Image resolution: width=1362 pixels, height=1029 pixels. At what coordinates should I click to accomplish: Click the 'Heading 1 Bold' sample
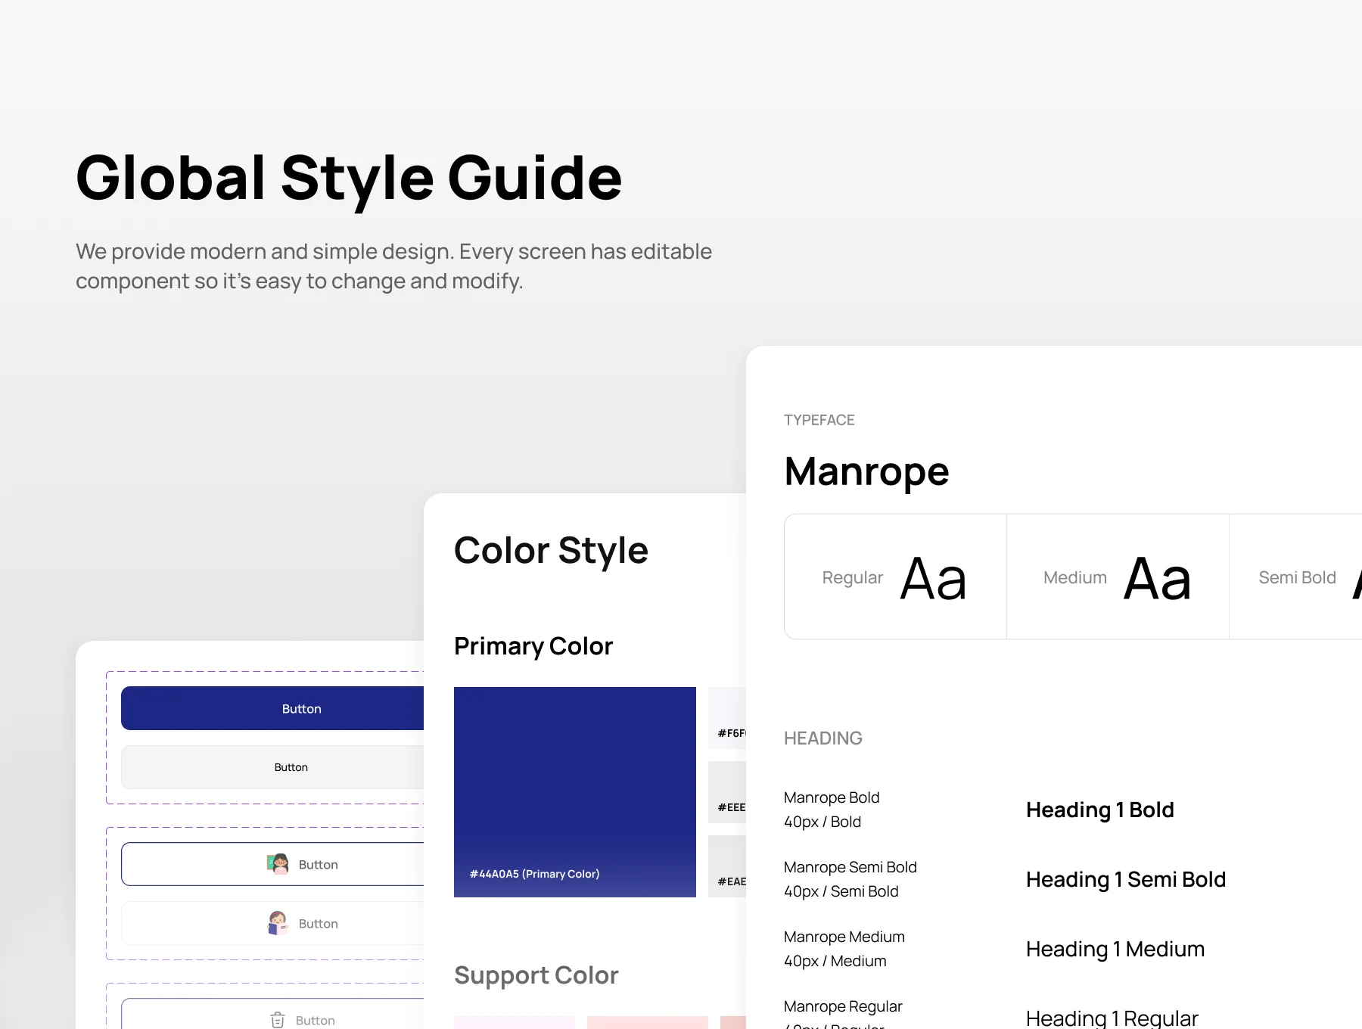(1100, 810)
